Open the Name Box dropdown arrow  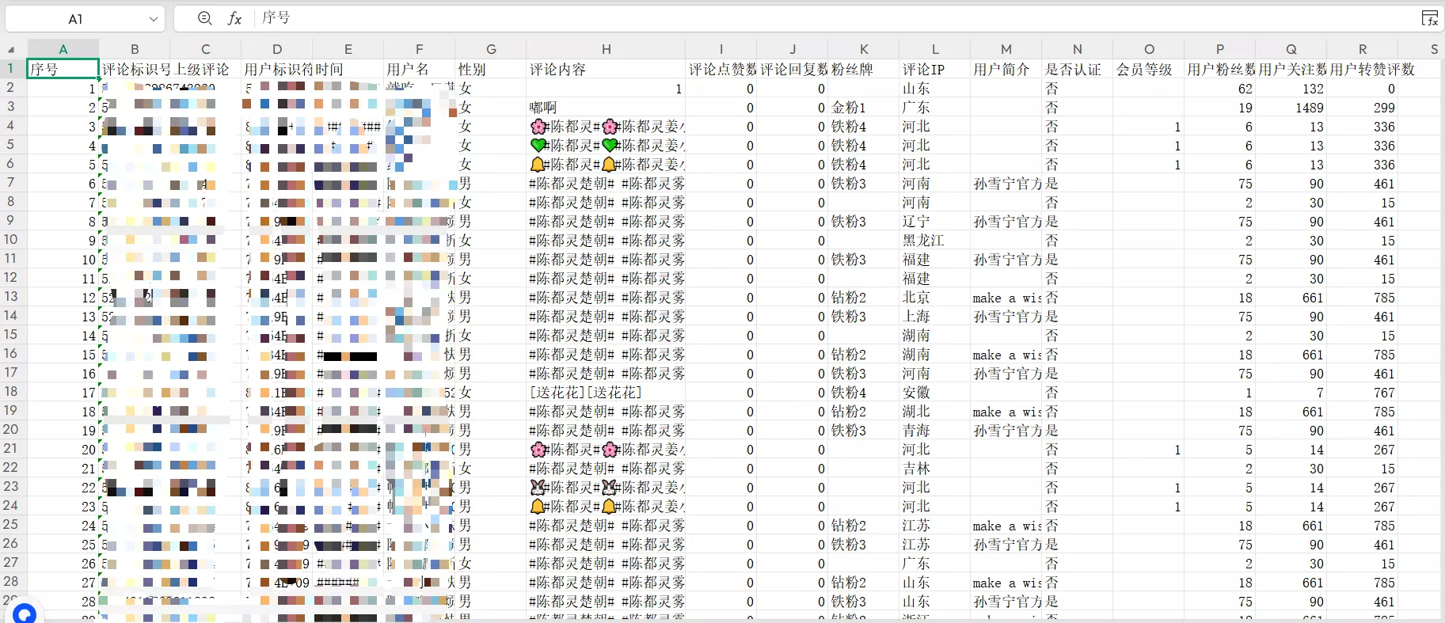[154, 19]
